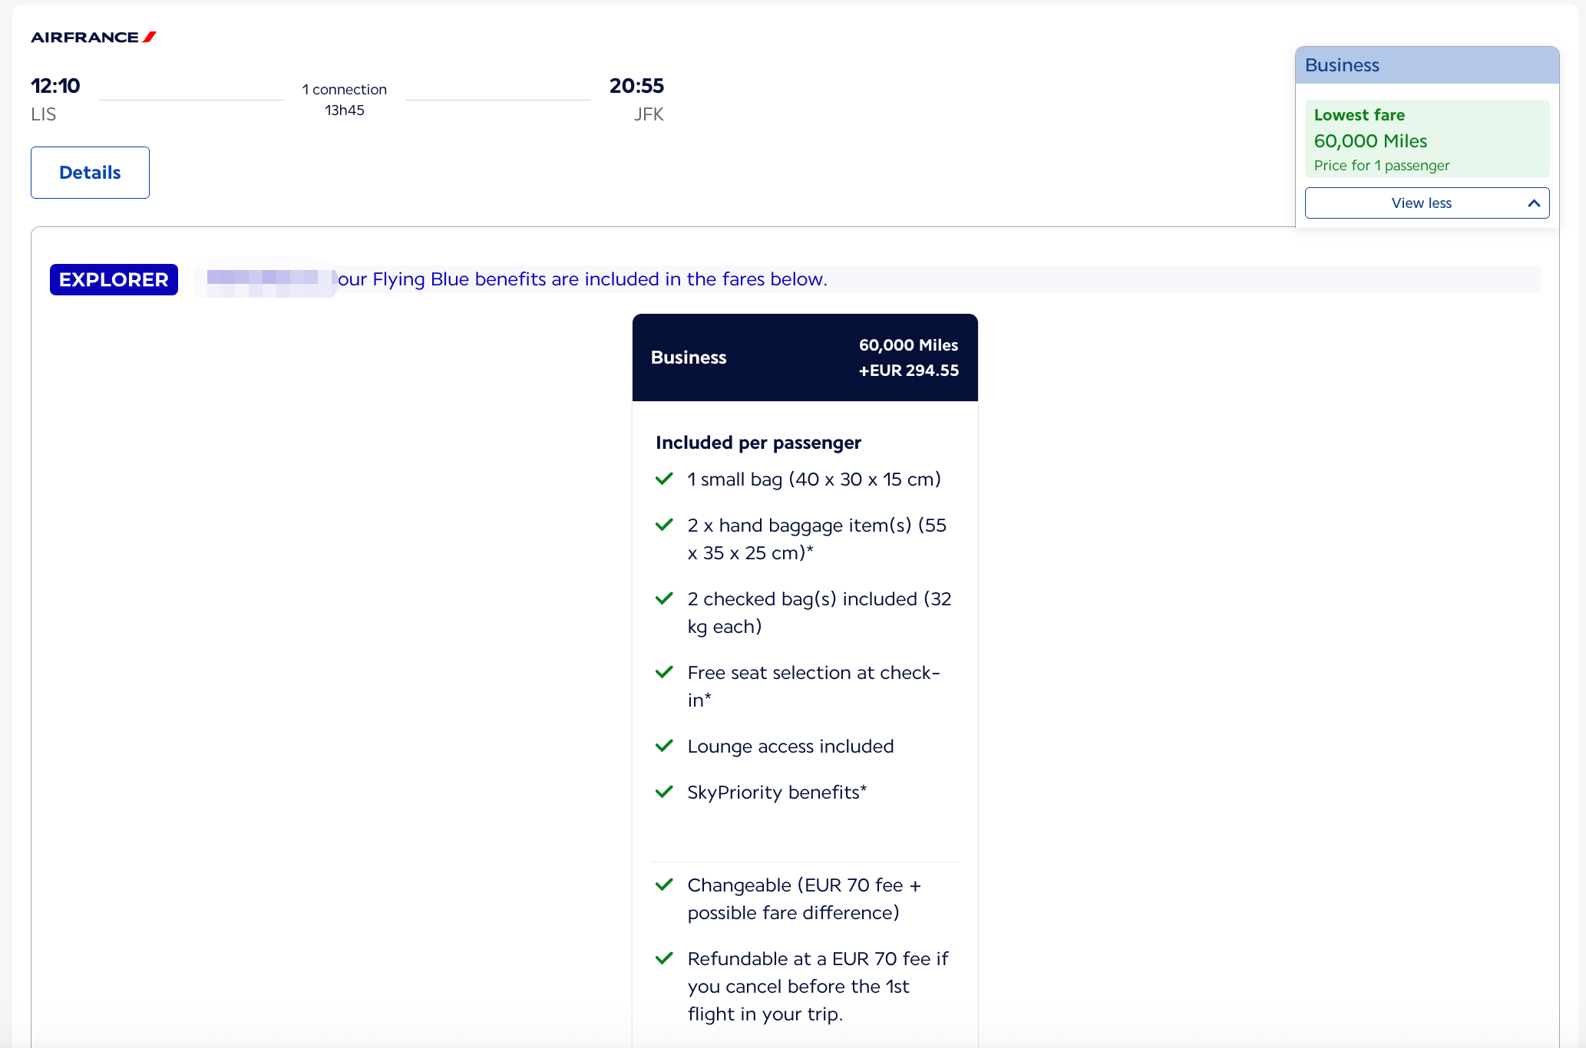Click checkmark beside Lounge access included
Viewport: 1586px width, 1048px height.
(664, 746)
